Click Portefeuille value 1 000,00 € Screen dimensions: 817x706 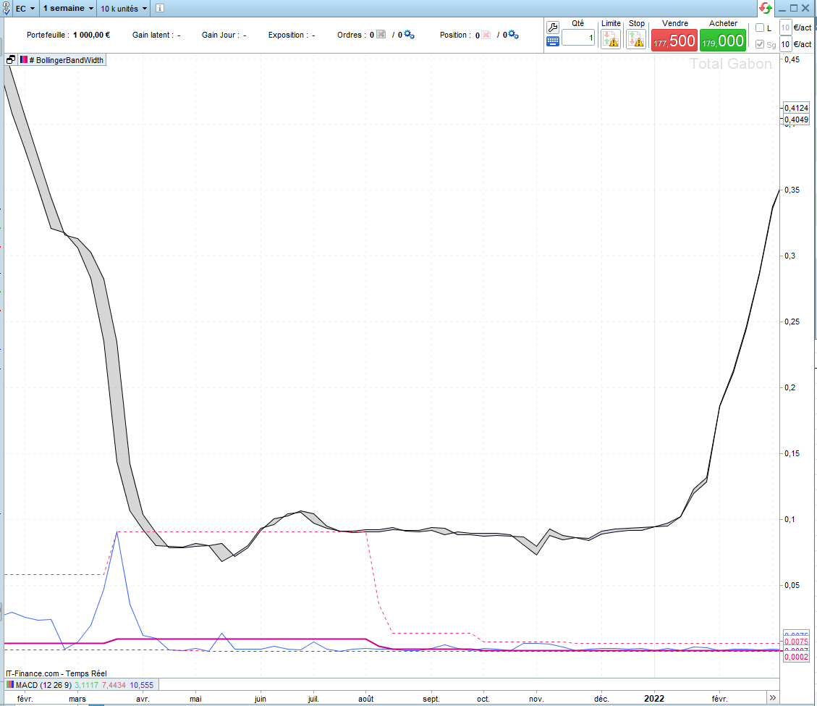92,35
